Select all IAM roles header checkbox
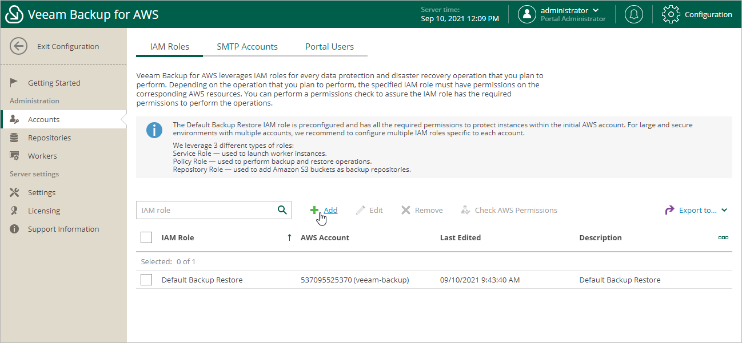Screen dimensions: 742x343 pyautogui.click(x=146, y=237)
